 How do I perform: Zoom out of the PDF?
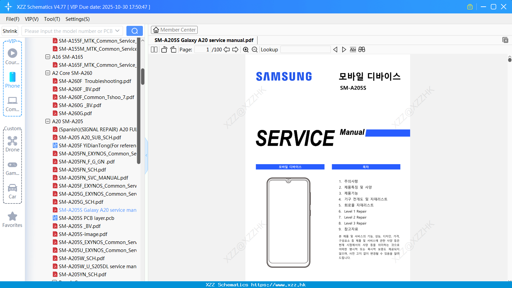(x=254, y=50)
